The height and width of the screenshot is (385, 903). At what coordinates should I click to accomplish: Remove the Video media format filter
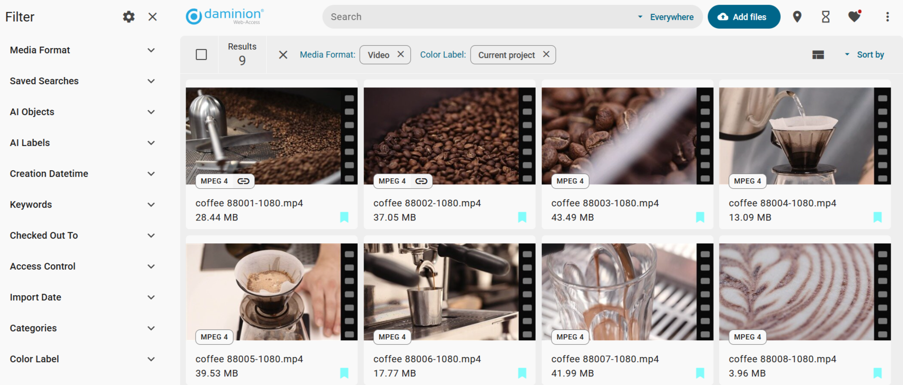tap(401, 55)
